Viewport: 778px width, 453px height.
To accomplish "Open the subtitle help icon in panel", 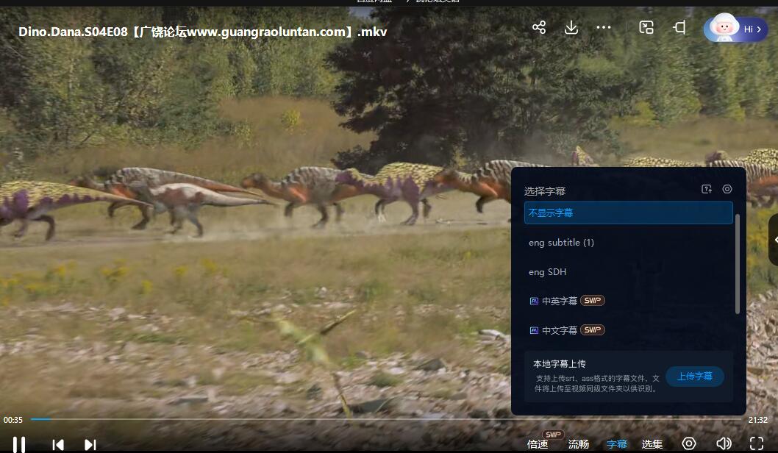I will pyautogui.click(x=707, y=189).
